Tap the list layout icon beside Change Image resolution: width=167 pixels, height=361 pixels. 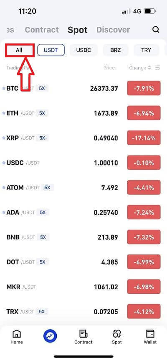click(157, 68)
